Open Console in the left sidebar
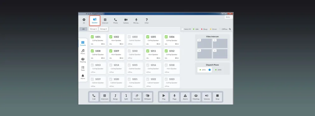The width and height of the screenshot is (315, 116). (83, 43)
